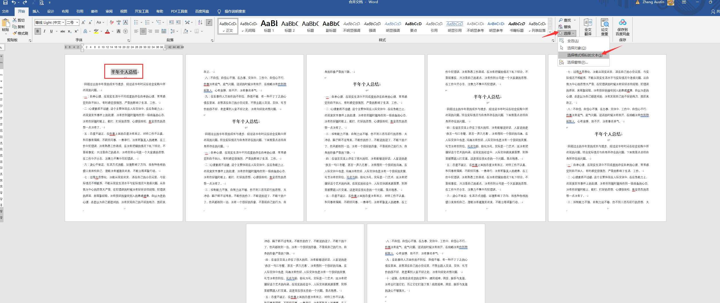Toggle italic formatting button
The height and width of the screenshot is (303, 720).
coord(44,31)
